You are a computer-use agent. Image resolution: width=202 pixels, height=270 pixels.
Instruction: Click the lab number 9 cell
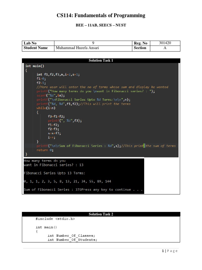[93, 43]
